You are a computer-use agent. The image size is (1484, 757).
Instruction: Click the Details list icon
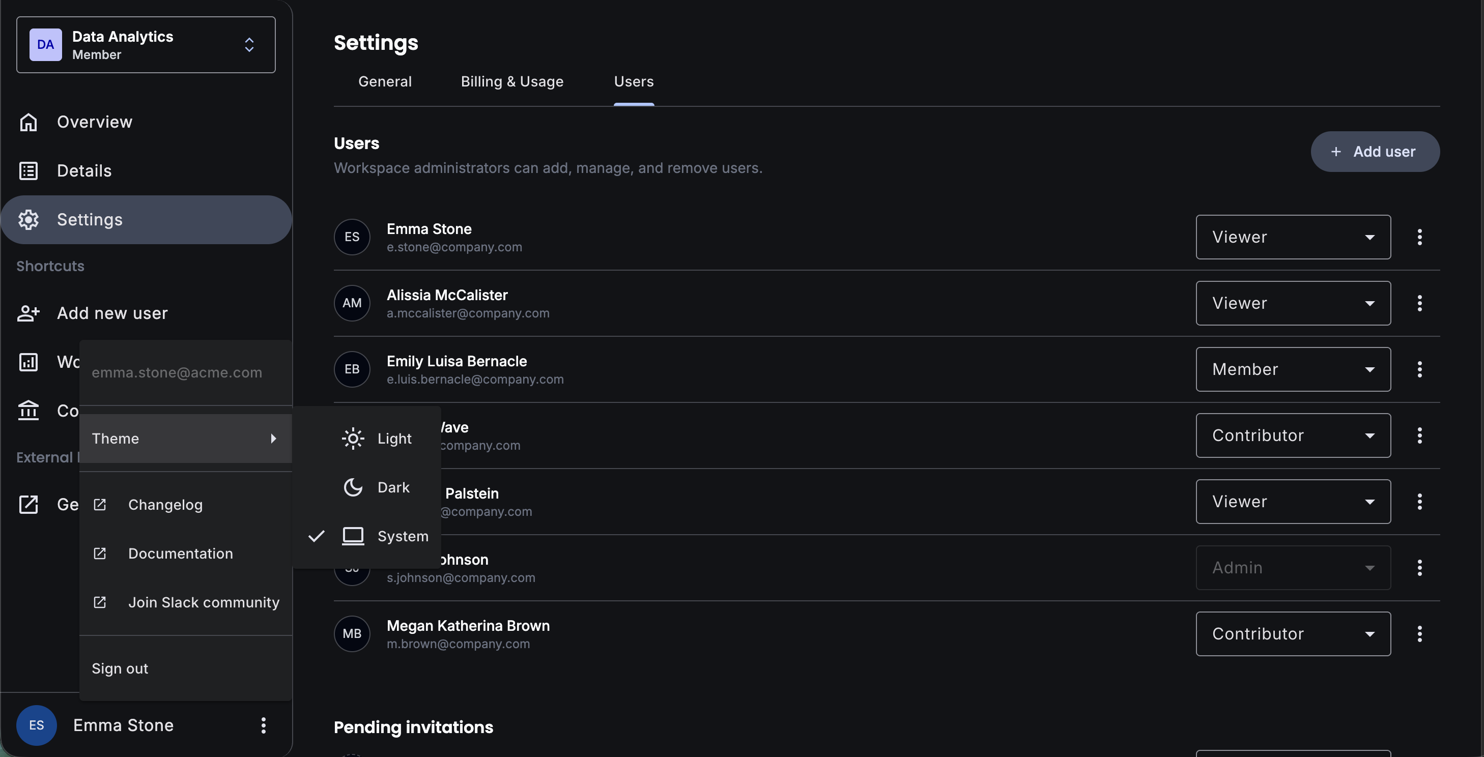coord(28,171)
